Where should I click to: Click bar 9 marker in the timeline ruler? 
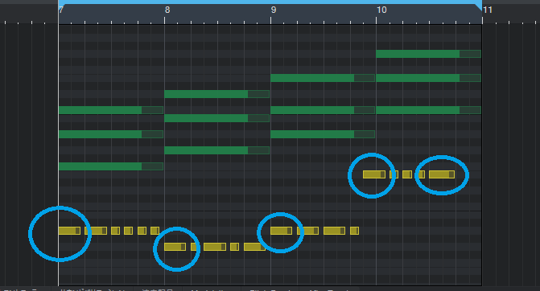click(274, 10)
